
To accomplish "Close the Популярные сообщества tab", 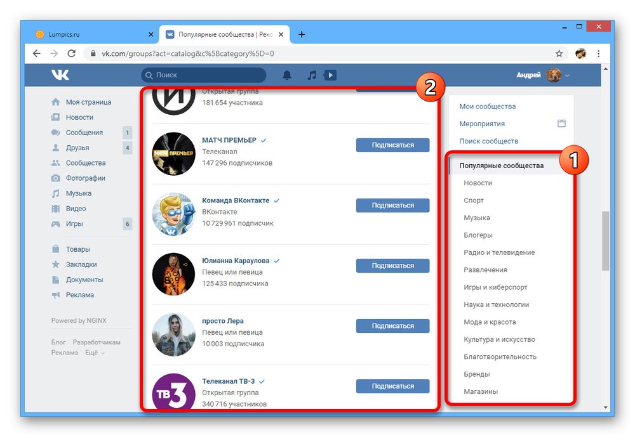I will pos(281,34).
